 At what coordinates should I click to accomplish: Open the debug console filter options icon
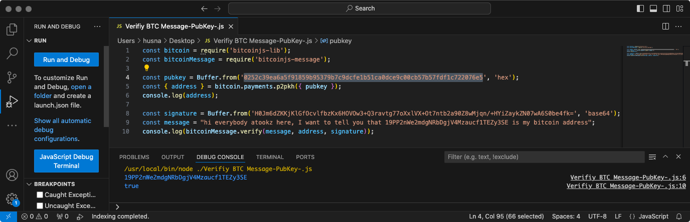tap(652, 157)
